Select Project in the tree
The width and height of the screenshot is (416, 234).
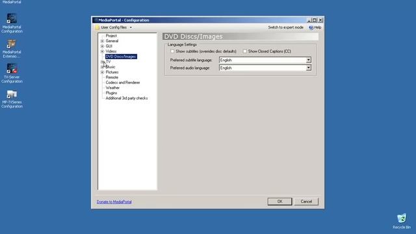(x=111, y=36)
